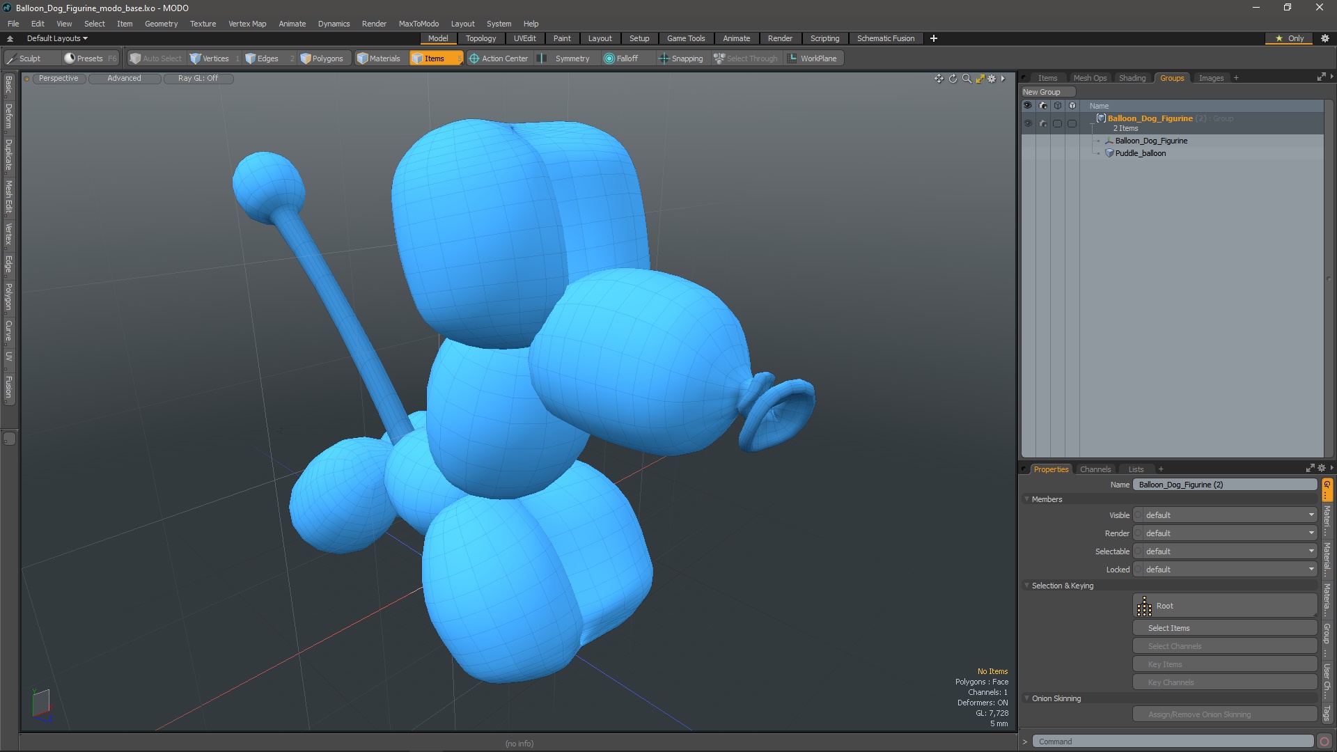
Task: Click the New Group button
Action: [x=1048, y=92]
